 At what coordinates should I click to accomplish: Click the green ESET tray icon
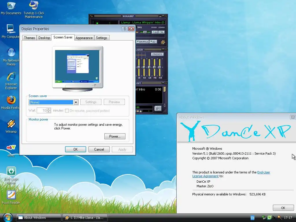[269, 217]
